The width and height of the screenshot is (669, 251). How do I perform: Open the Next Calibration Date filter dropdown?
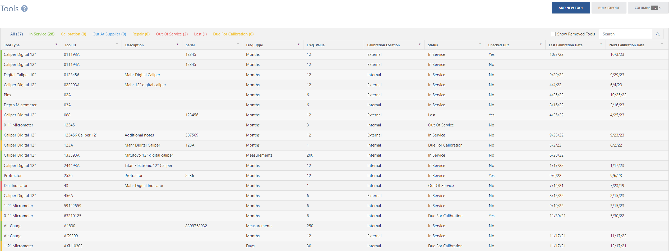662,44
